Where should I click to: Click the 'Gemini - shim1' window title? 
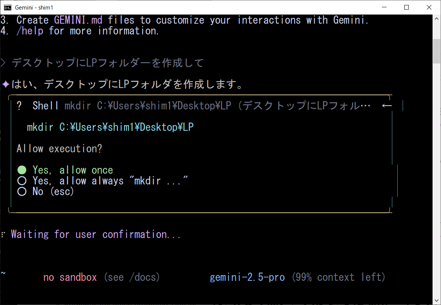click(34, 8)
